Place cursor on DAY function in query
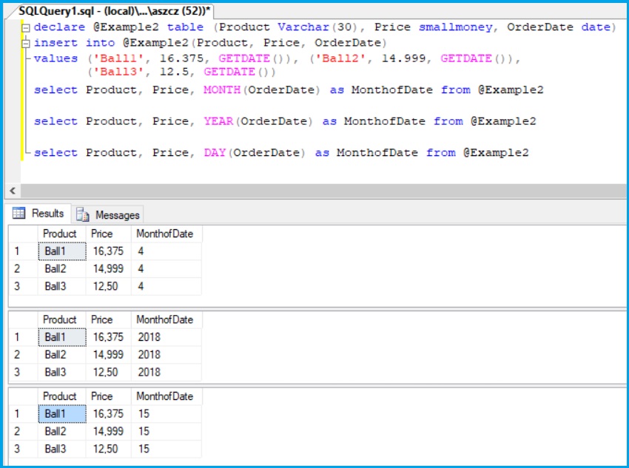The image size is (629, 468). point(215,152)
